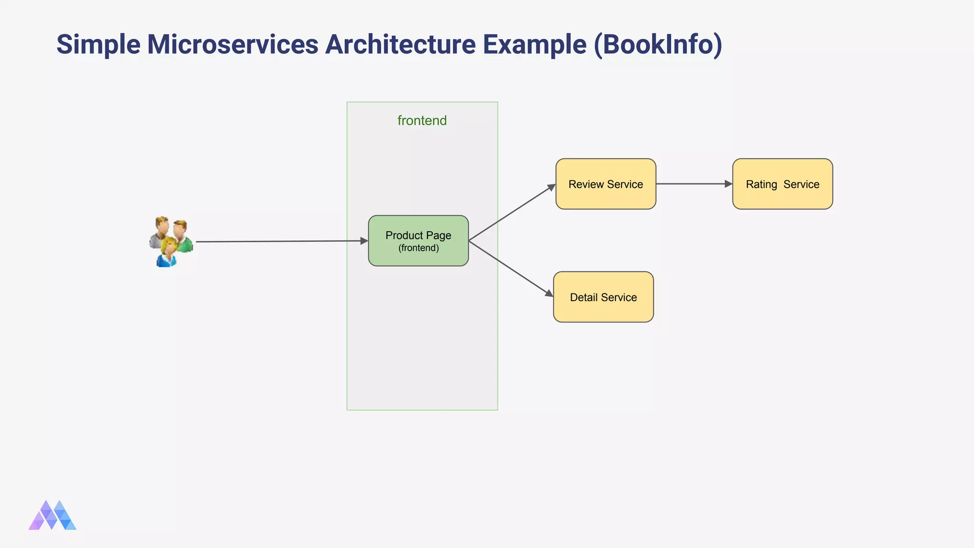Screen dimensions: 974x548
Task: Click the word Microservices in the title
Action: tap(233, 45)
